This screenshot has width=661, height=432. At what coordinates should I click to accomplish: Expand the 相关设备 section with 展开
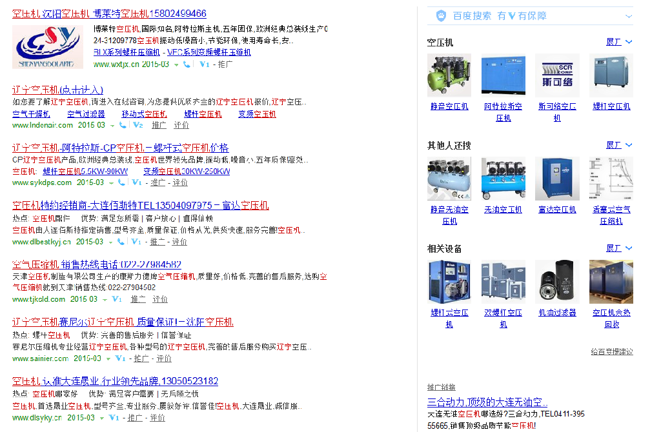(x=619, y=248)
